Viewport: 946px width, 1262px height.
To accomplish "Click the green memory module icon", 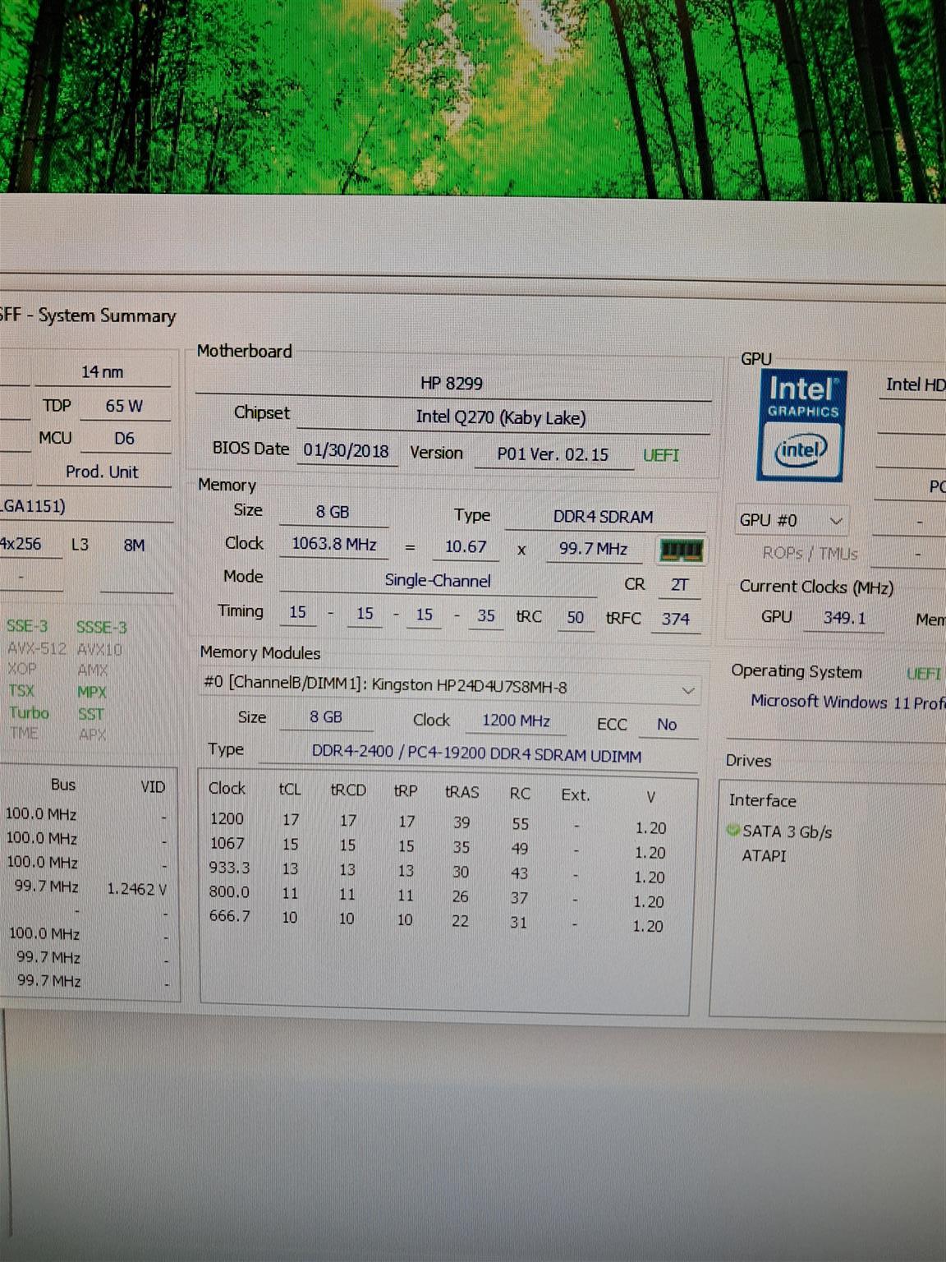I will [x=681, y=550].
